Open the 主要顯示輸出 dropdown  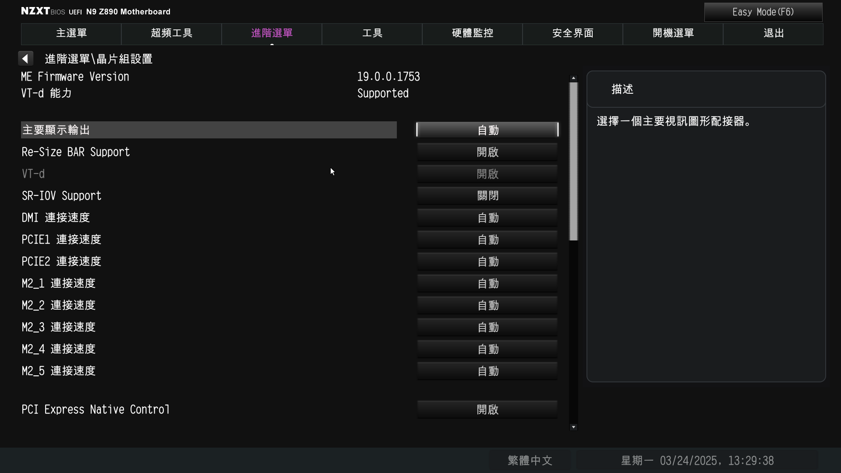pyautogui.click(x=487, y=130)
